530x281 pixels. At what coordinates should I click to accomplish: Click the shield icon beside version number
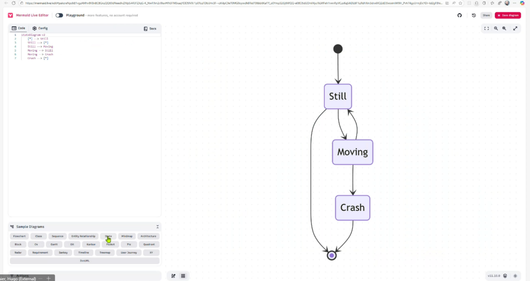click(505, 276)
